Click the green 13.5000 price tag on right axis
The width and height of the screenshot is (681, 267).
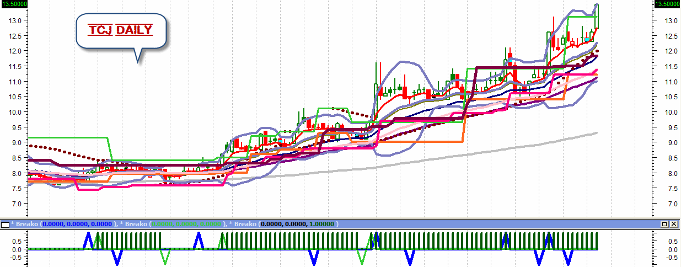(667, 4)
